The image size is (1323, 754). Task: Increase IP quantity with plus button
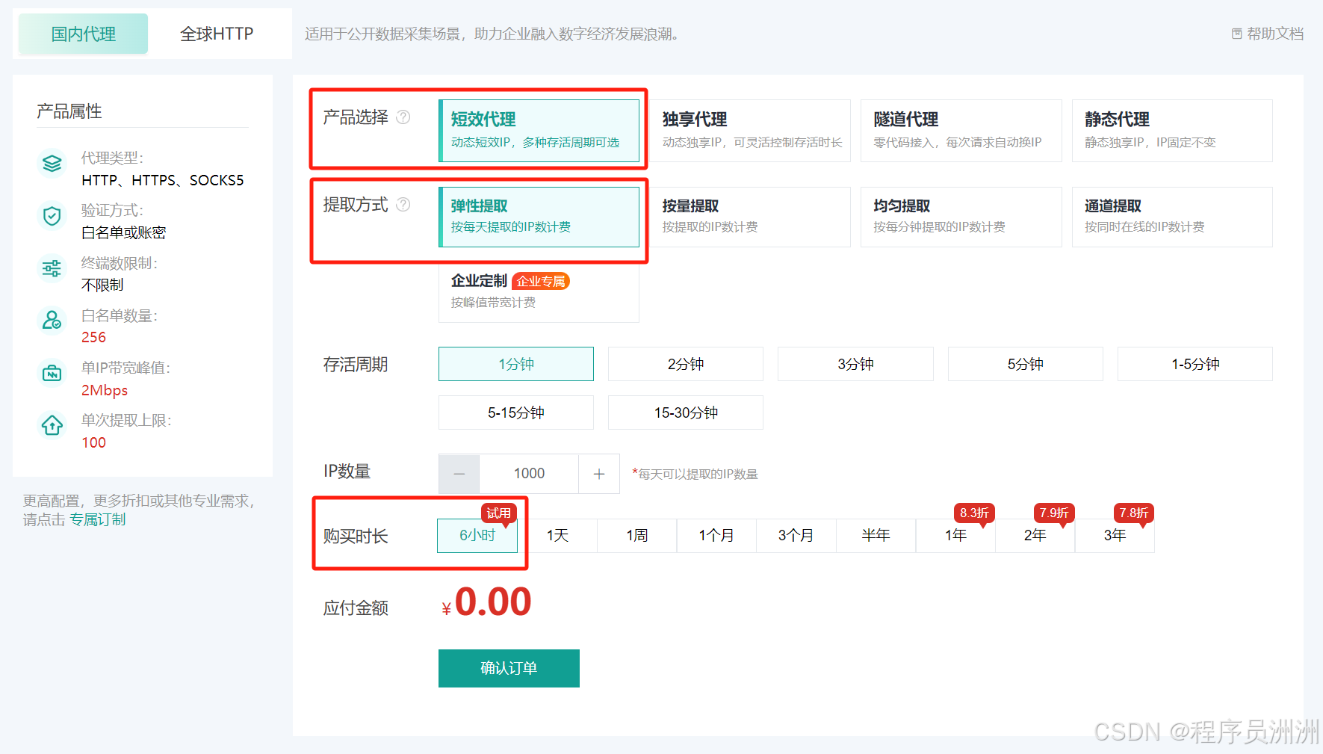pyautogui.click(x=599, y=474)
